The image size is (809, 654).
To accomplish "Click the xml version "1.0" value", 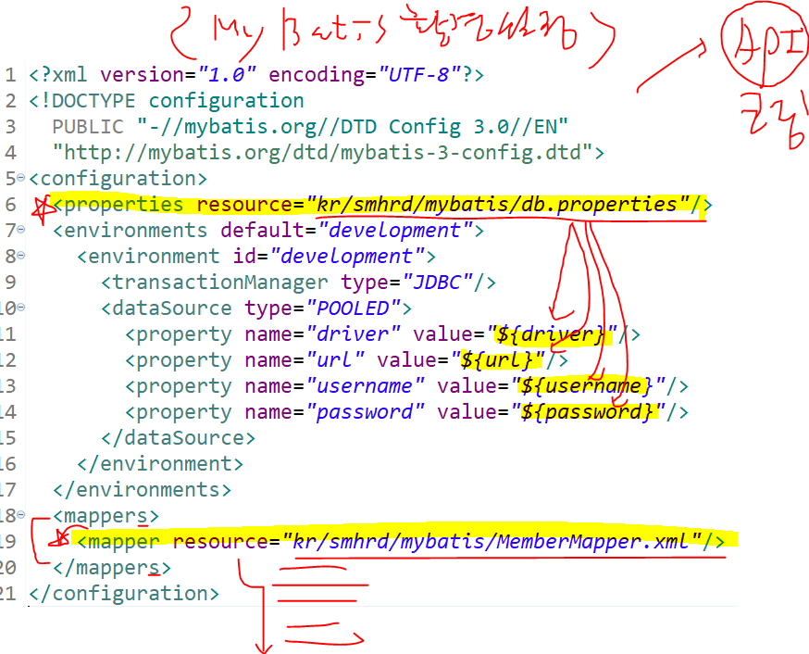I will (x=227, y=75).
